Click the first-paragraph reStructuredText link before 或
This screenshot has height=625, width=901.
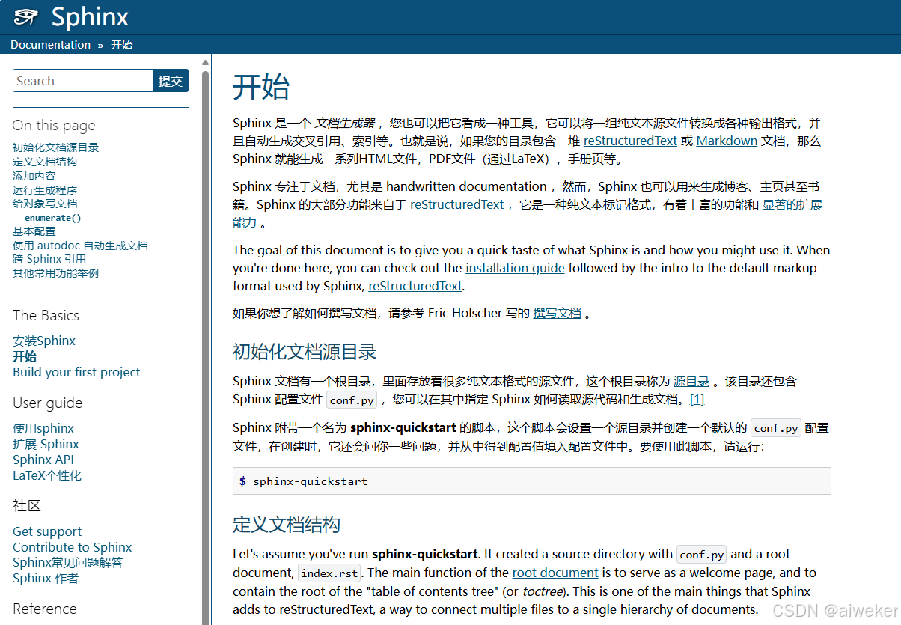coord(630,141)
